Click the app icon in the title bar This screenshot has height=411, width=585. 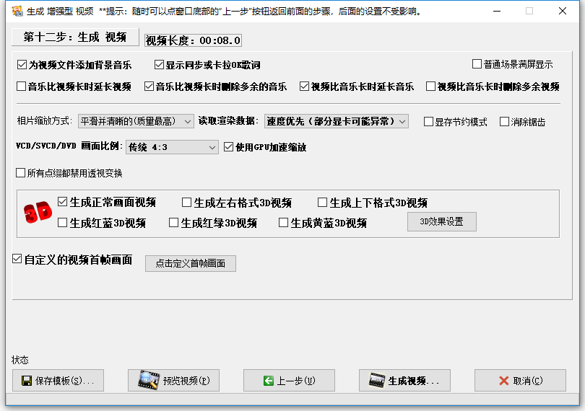(x=17, y=12)
